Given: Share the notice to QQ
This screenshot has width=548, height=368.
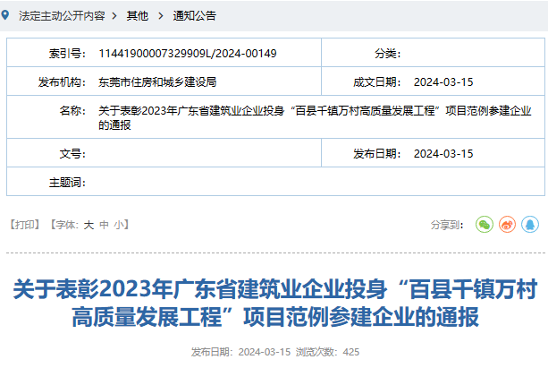Looking at the screenshot, I should tap(530, 225).
